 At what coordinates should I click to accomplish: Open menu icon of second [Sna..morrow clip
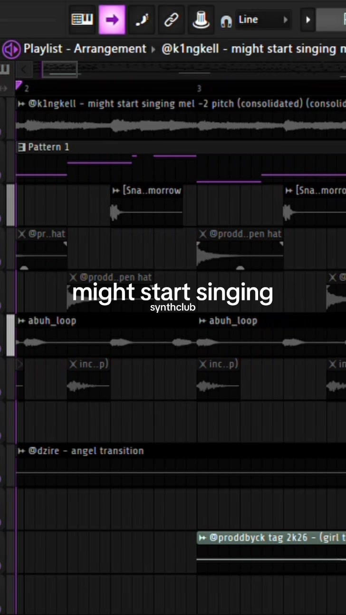(x=289, y=191)
